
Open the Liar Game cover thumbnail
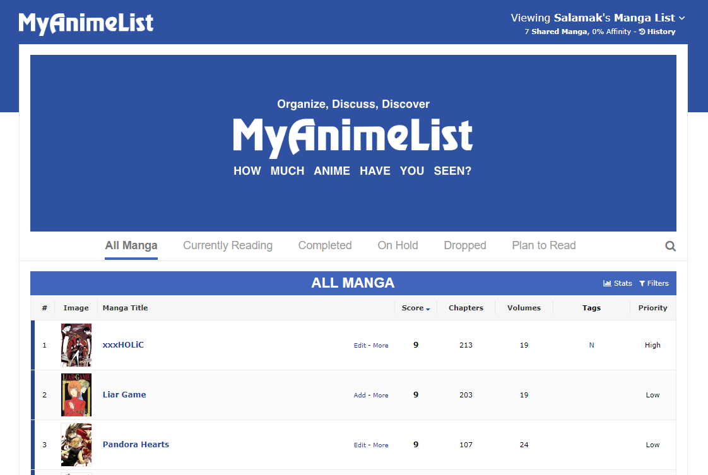76,395
